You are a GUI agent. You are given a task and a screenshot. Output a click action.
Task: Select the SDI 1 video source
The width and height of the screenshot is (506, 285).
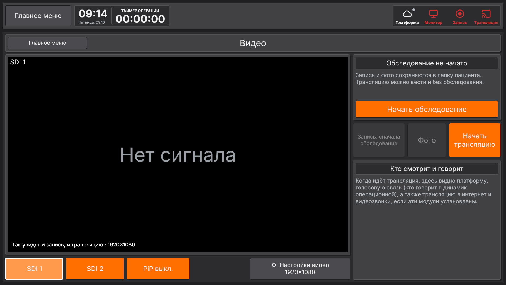[x=34, y=269]
